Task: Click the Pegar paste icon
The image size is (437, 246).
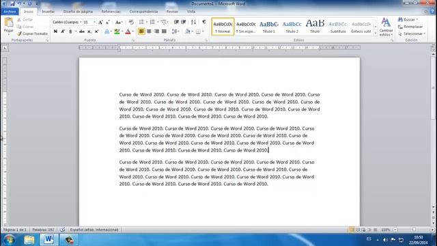Action: 9,23
